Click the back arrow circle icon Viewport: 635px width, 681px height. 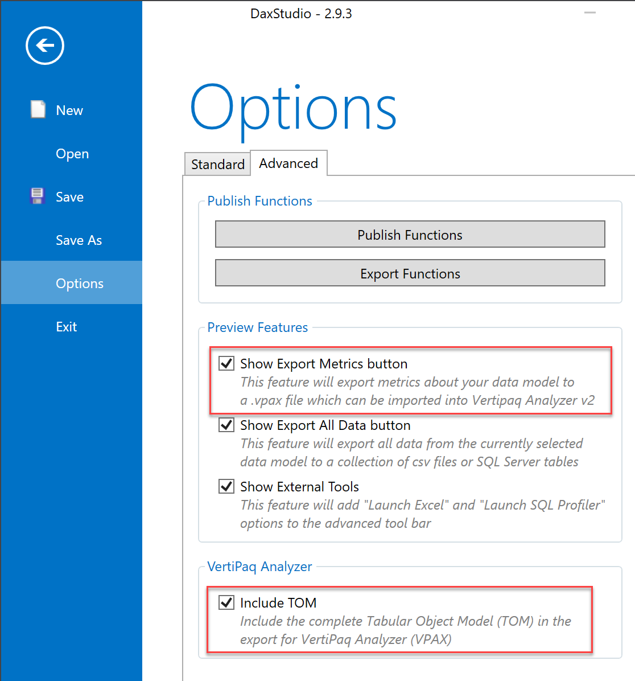pos(45,46)
